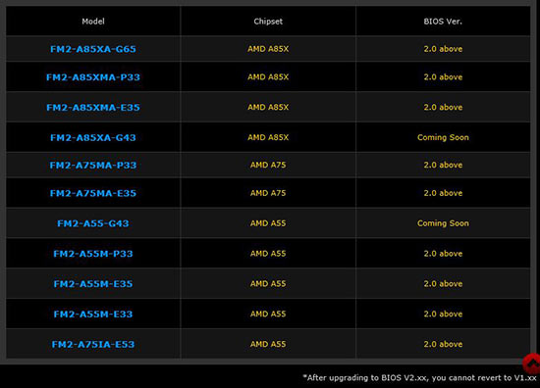540x388 pixels.
Task: Open the FM2-A75IA-E53 model link
Action: coord(93,344)
